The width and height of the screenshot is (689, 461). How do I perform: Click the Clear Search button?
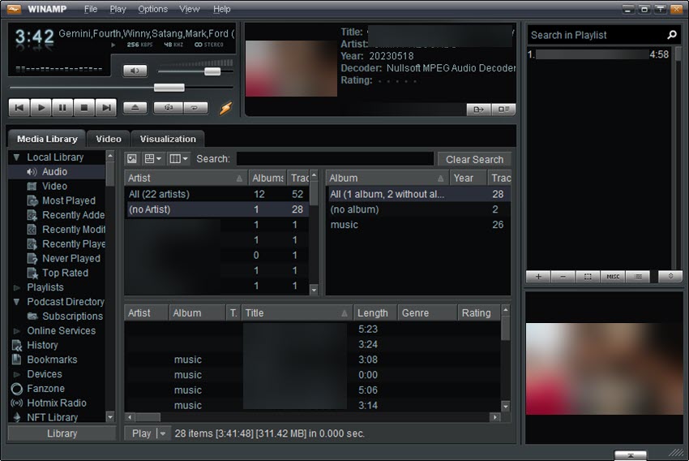point(474,159)
